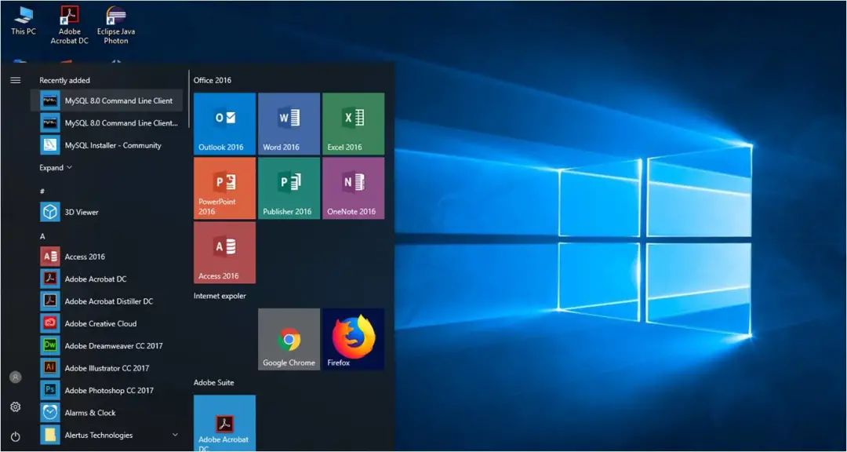847x452 pixels.
Task: Open the Access 2016 tile
Action: [225, 253]
